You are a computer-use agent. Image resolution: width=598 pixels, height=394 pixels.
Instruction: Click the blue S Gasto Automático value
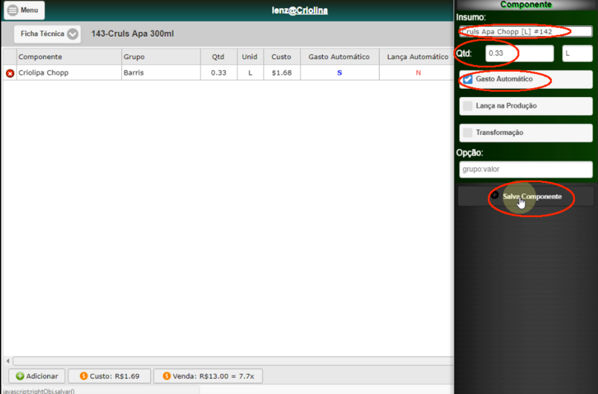(339, 72)
